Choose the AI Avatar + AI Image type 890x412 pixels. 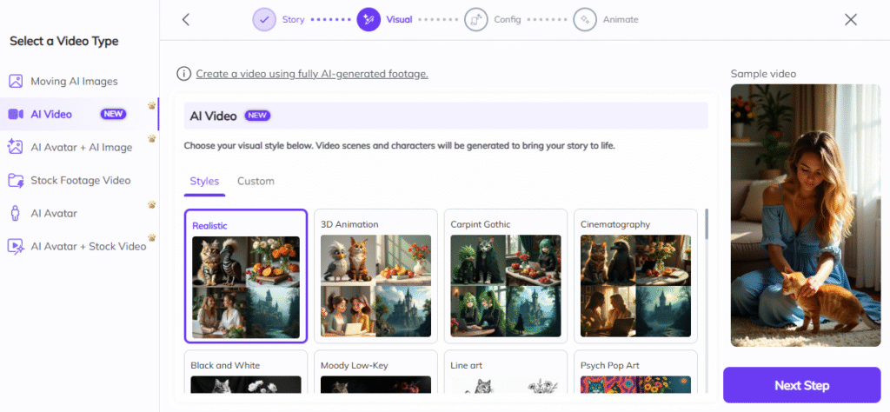click(79, 147)
